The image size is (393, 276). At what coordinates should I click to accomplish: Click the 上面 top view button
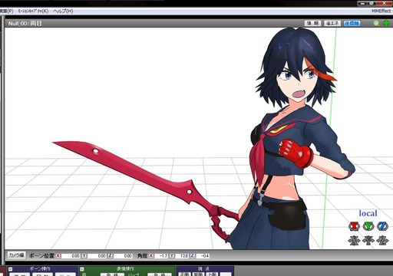212,274
